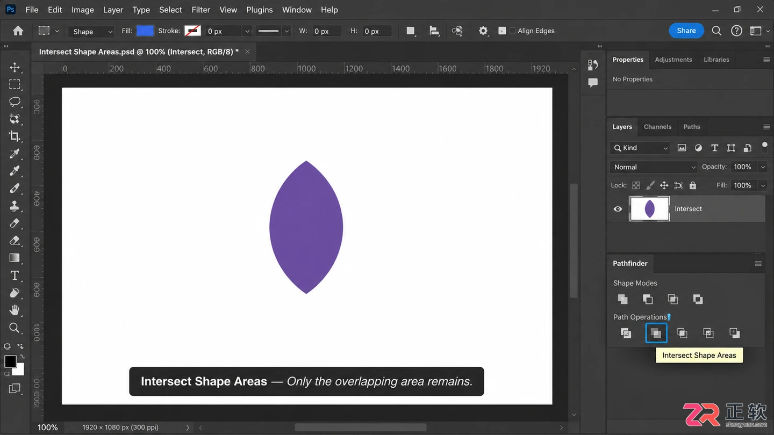This screenshot has height=435, width=774.
Task: Enable the Align Edges checkbox
Action: [x=512, y=31]
